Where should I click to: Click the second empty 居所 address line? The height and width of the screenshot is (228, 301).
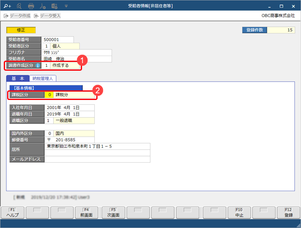point(97,153)
